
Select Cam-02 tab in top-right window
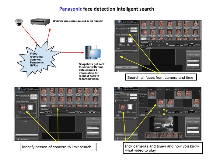158,41
